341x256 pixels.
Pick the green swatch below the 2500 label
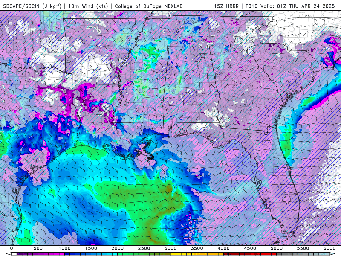point(147,254)
